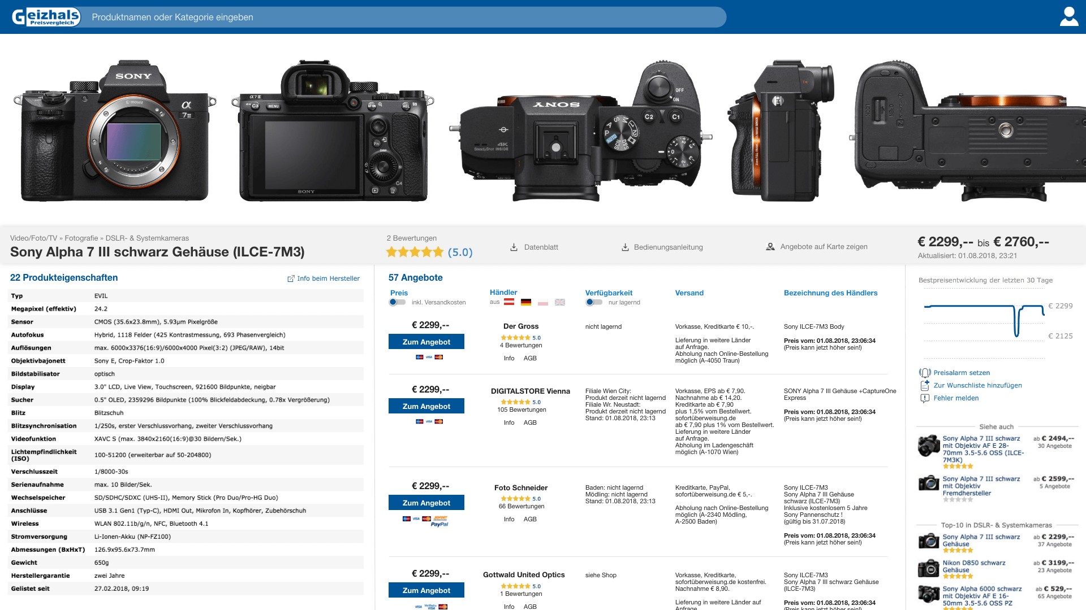Open side view camera thumbnail
This screenshot has width=1086, height=610.
point(781,130)
